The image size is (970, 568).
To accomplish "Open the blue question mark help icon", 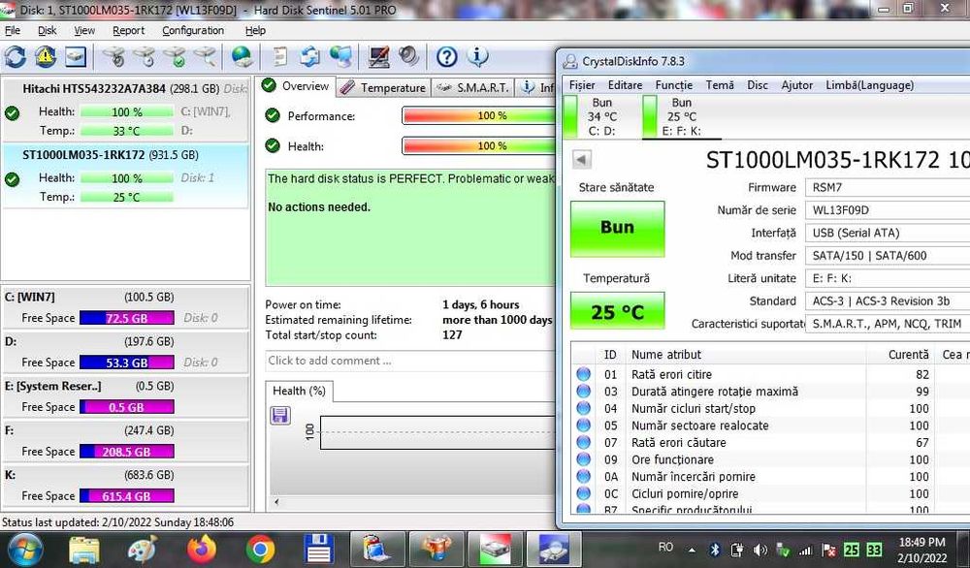I will coord(446,57).
